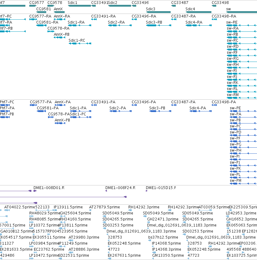Image resolution: width=257 pixels, height=260 pixels.
Task: Select the CG9578 gene label
Action: (x=55, y=3)
